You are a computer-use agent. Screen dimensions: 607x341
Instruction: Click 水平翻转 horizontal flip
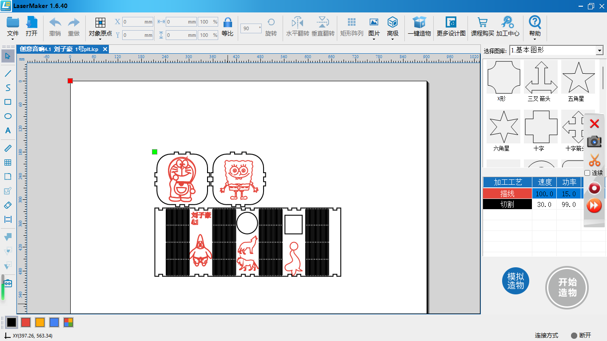coord(297,26)
